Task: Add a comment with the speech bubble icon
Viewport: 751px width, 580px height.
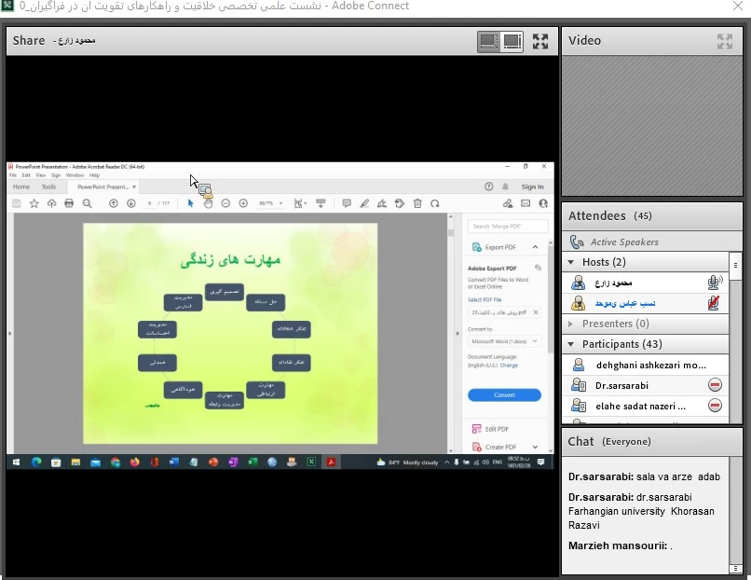Action: click(x=347, y=203)
